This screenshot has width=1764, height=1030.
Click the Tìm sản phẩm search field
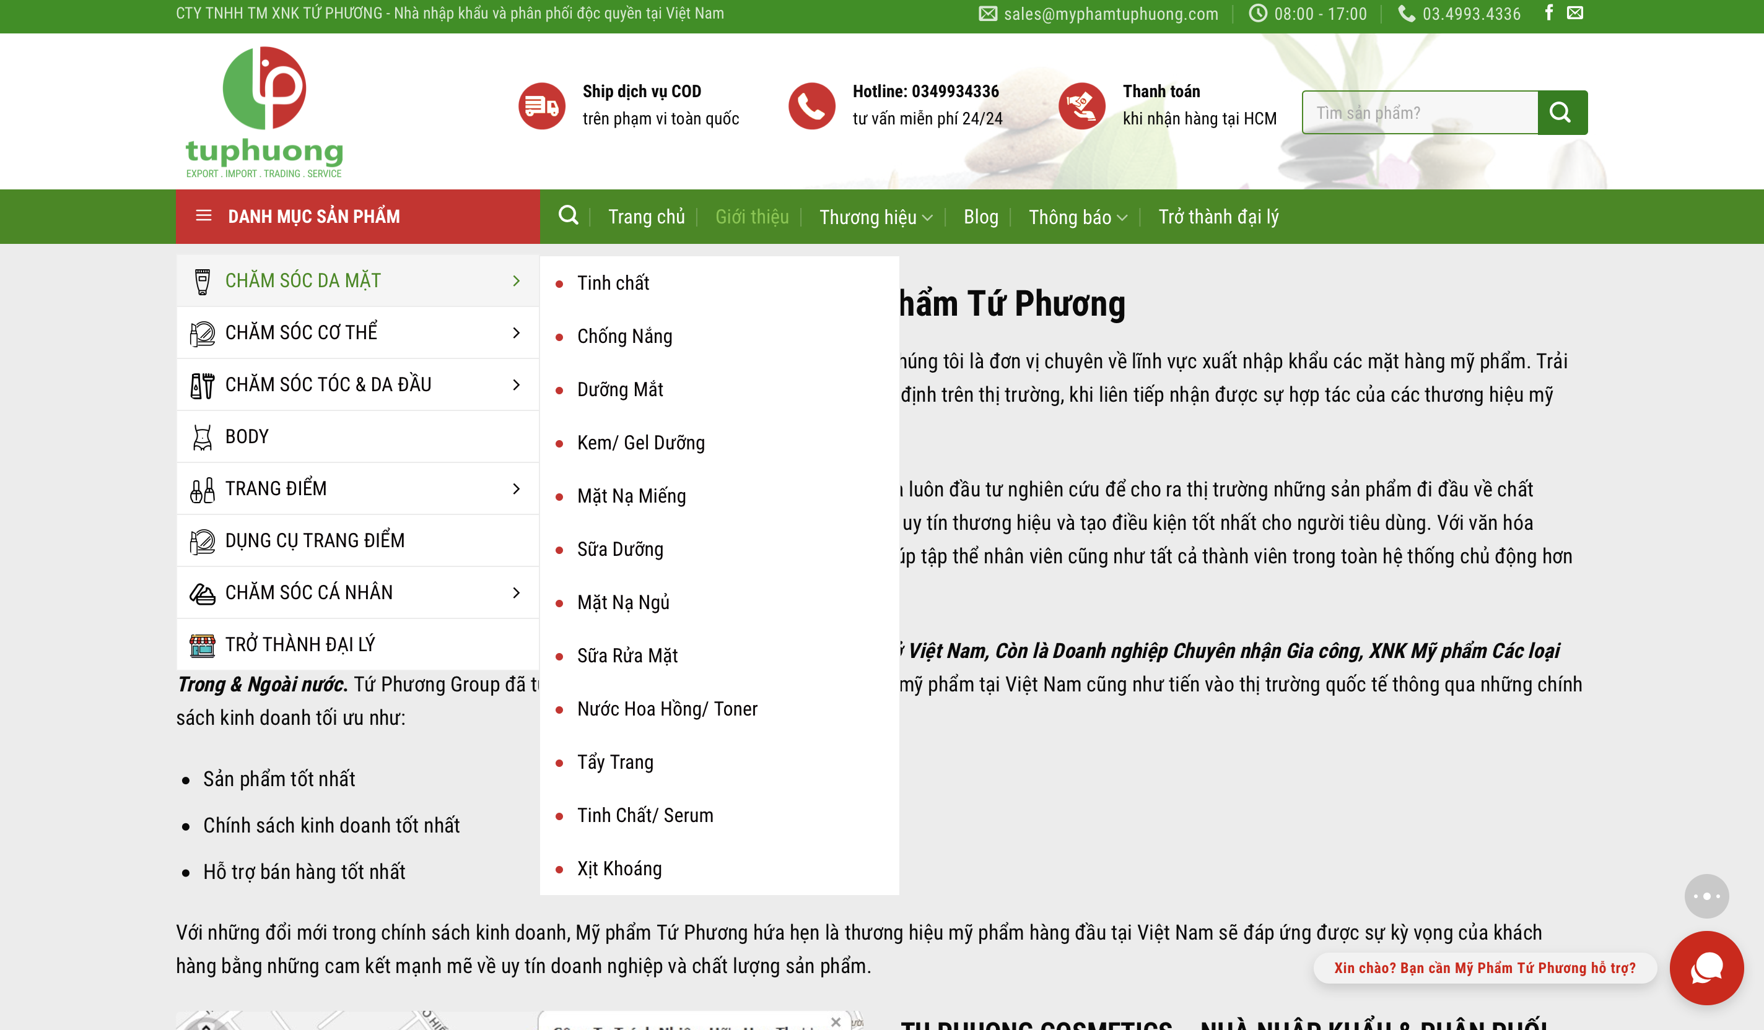click(1419, 113)
